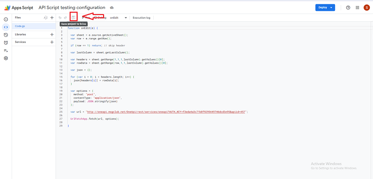This screenshot has height=179, width=373.
Task: Open the Help question mark icon
Action: 348,7
